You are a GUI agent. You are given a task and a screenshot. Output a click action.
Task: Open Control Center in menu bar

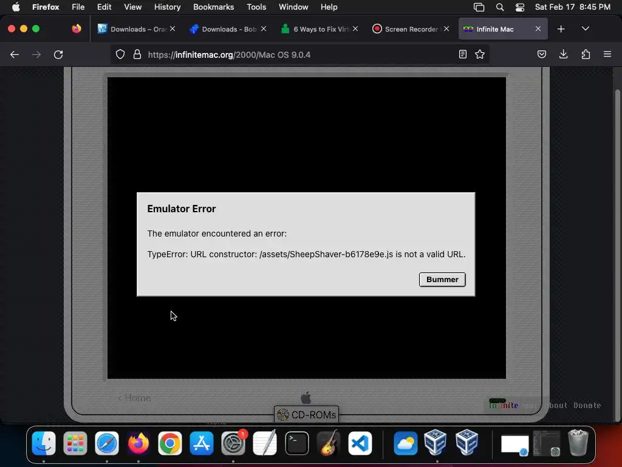(520, 7)
